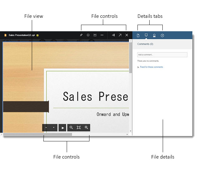Open file in new window arrow icon
This screenshot has height=172, width=197.
pos(120,35)
